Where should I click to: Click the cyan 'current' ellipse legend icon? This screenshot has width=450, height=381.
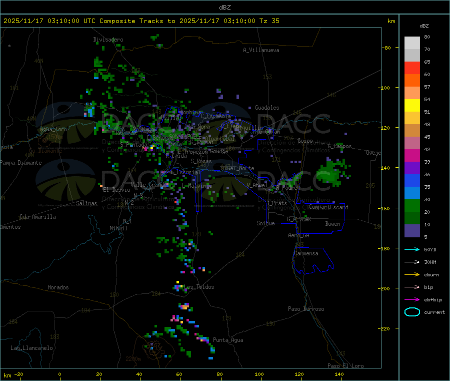pos(412,312)
